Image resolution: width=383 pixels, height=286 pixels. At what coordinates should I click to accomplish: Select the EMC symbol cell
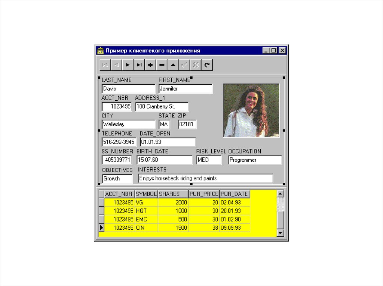tap(146, 220)
